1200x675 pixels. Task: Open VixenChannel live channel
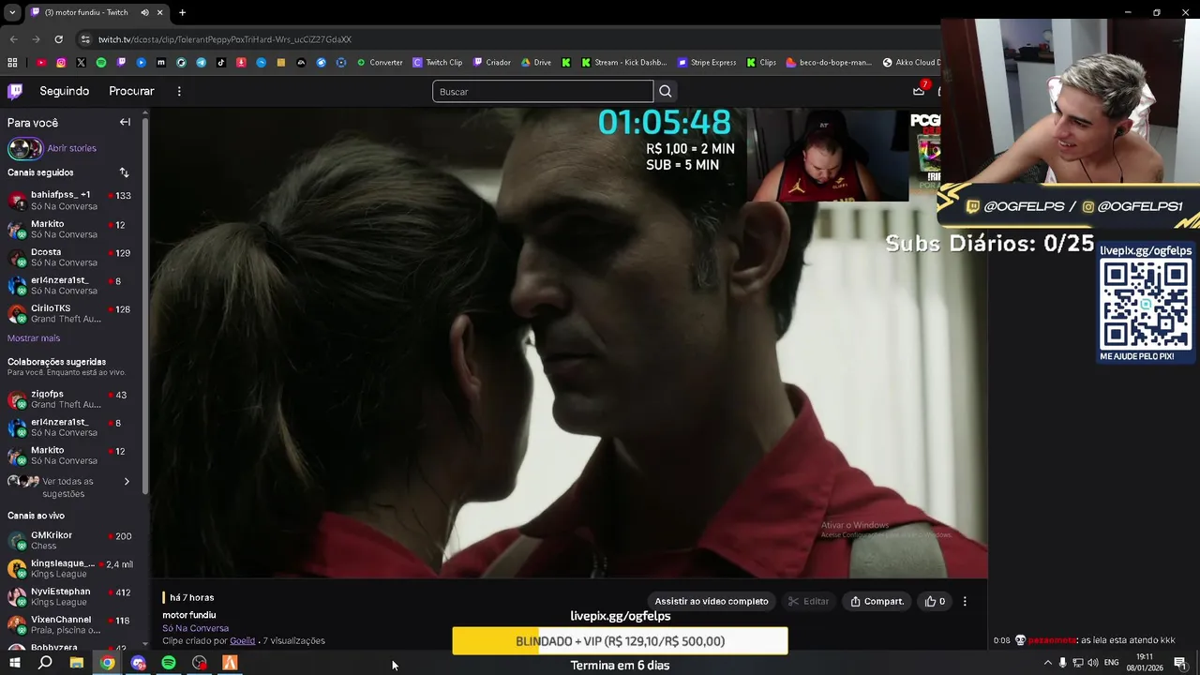tap(70, 625)
